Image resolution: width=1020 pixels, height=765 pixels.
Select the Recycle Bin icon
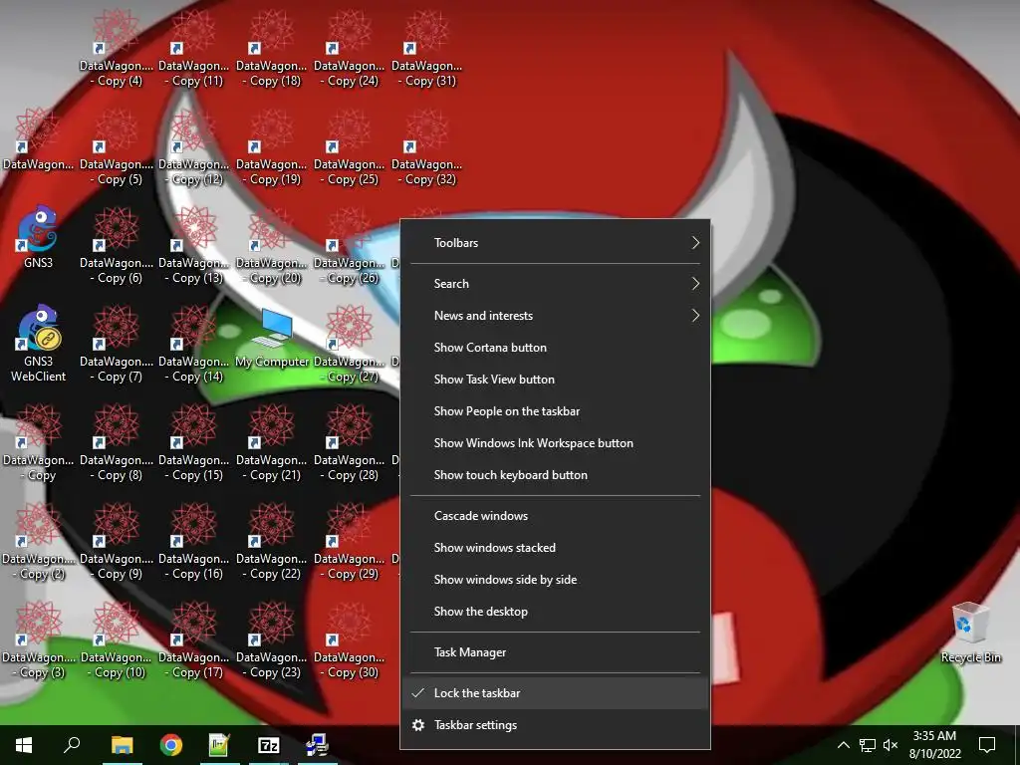[970, 633]
